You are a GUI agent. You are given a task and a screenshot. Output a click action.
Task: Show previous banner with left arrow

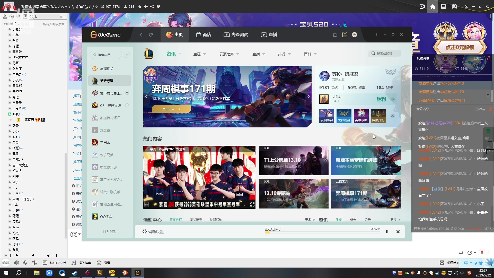click(x=146, y=97)
